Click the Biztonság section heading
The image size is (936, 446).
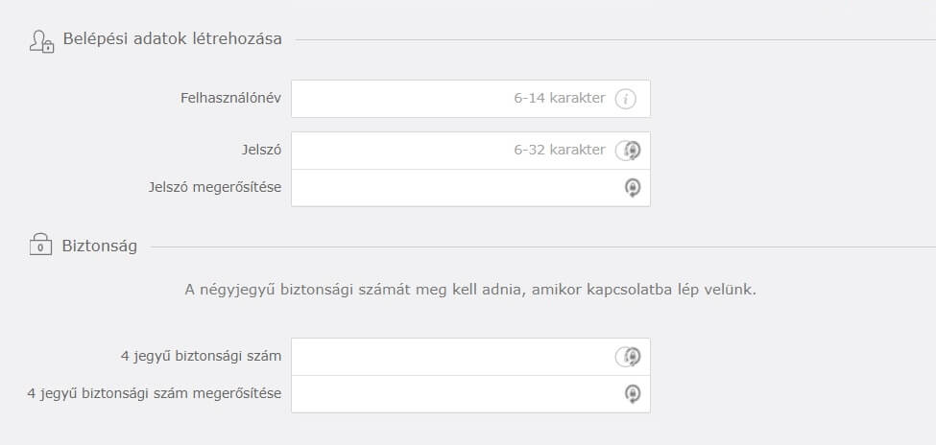pyautogui.click(x=100, y=246)
